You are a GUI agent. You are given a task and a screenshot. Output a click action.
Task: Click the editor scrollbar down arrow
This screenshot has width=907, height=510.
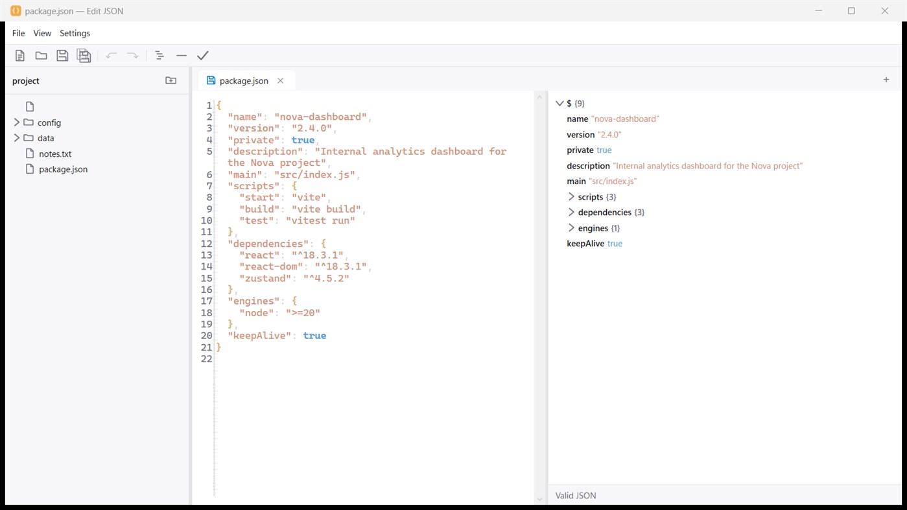coord(539,499)
